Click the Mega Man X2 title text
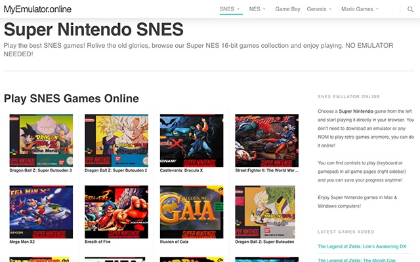 tap(22, 242)
